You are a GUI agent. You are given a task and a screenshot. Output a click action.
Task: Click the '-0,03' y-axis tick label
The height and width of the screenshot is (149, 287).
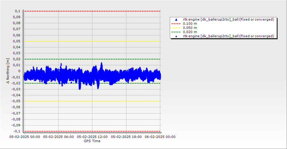click(16, 89)
